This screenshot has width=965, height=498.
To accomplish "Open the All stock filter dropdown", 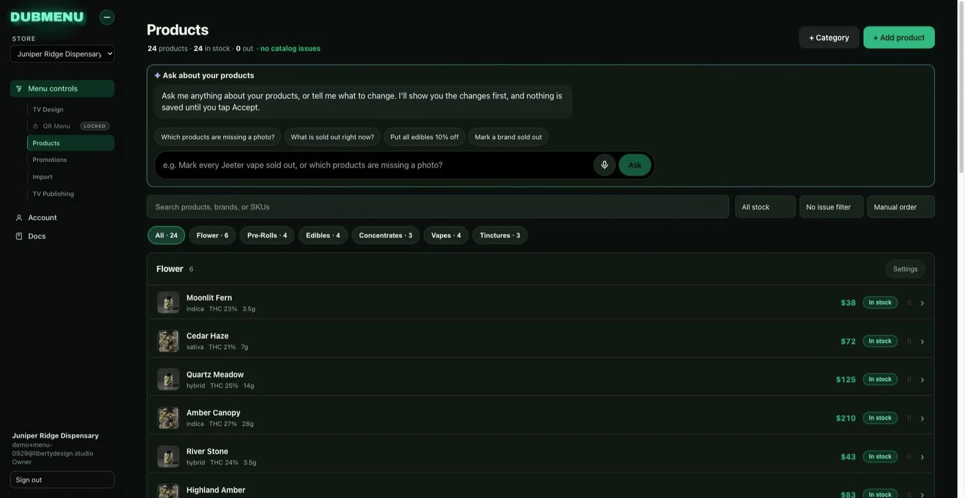I will (x=765, y=207).
